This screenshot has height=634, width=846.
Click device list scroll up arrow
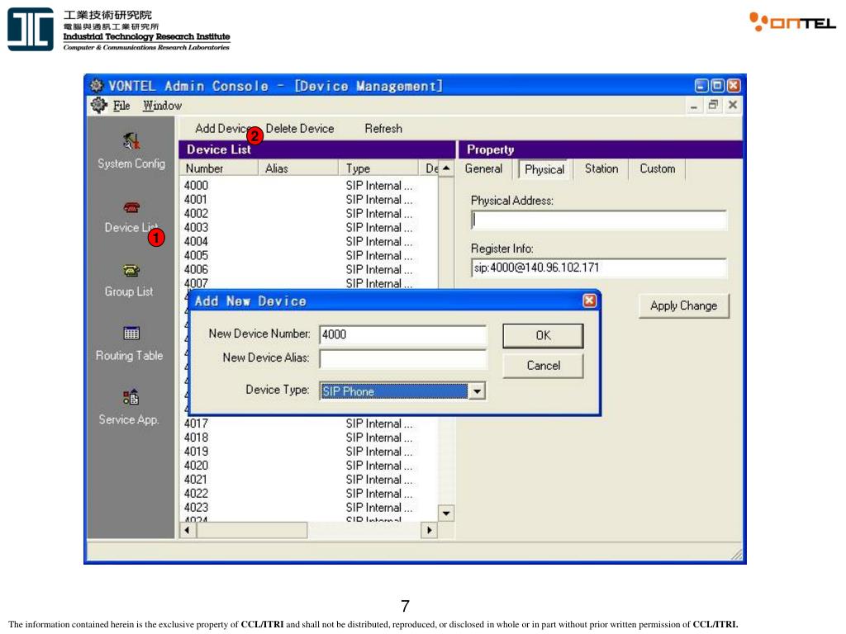[446, 168]
